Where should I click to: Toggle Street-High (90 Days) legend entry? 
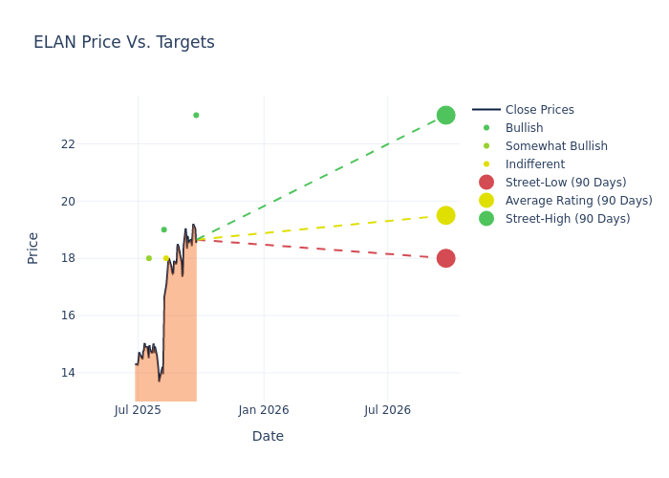pyautogui.click(x=567, y=219)
